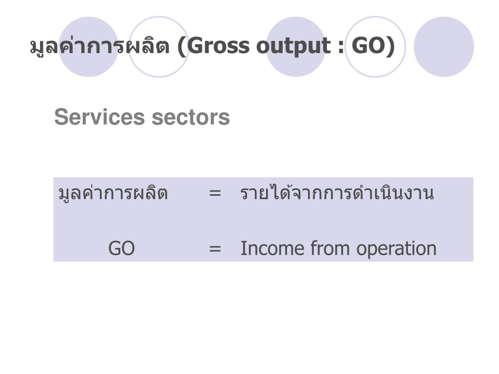
Task: Click empty lavender area between the two rows
Action: (x=263, y=221)
